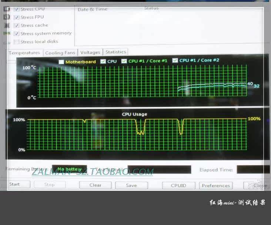The height and width of the screenshot is (225, 271).
Task: Open the CPUID panel
Action: tap(178, 185)
